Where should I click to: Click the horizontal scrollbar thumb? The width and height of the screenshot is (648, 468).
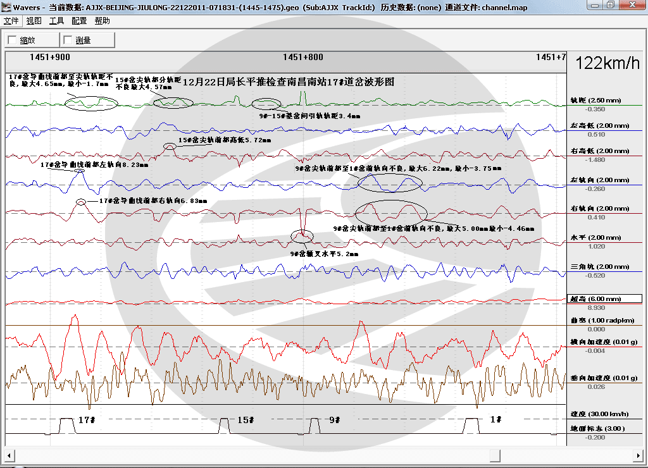[x=495, y=455]
